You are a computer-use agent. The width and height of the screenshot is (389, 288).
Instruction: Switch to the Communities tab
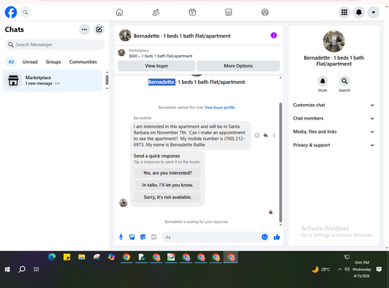point(83,62)
